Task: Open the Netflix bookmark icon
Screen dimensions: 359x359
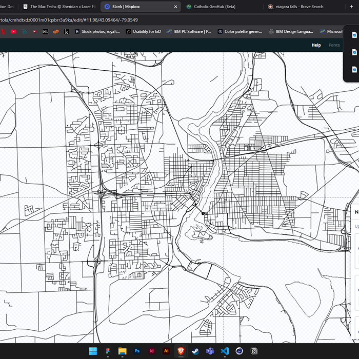Action: click(x=2, y=31)
